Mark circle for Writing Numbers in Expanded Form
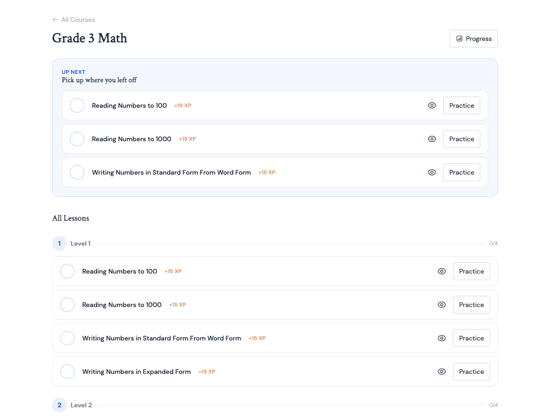Screen dimensions: 550x418 67,372
